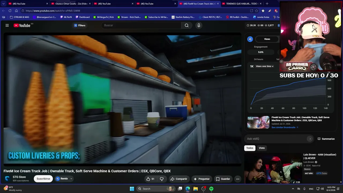The width and height of the screenshot is (343, 193).
Task: Go back with browser back arrow
Action: pyautogui.click(x=3, y=11)
